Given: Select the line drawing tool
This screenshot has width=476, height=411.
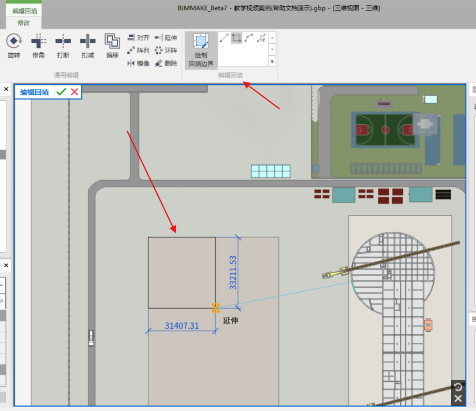Looking at the screenshot, I should click(x=223, y=38).
